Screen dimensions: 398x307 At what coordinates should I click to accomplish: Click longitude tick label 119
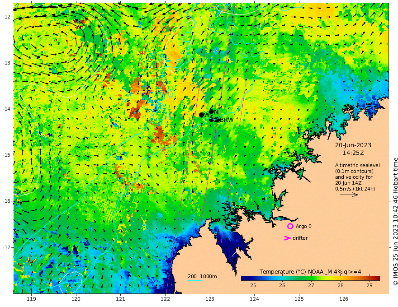point(31,299)
